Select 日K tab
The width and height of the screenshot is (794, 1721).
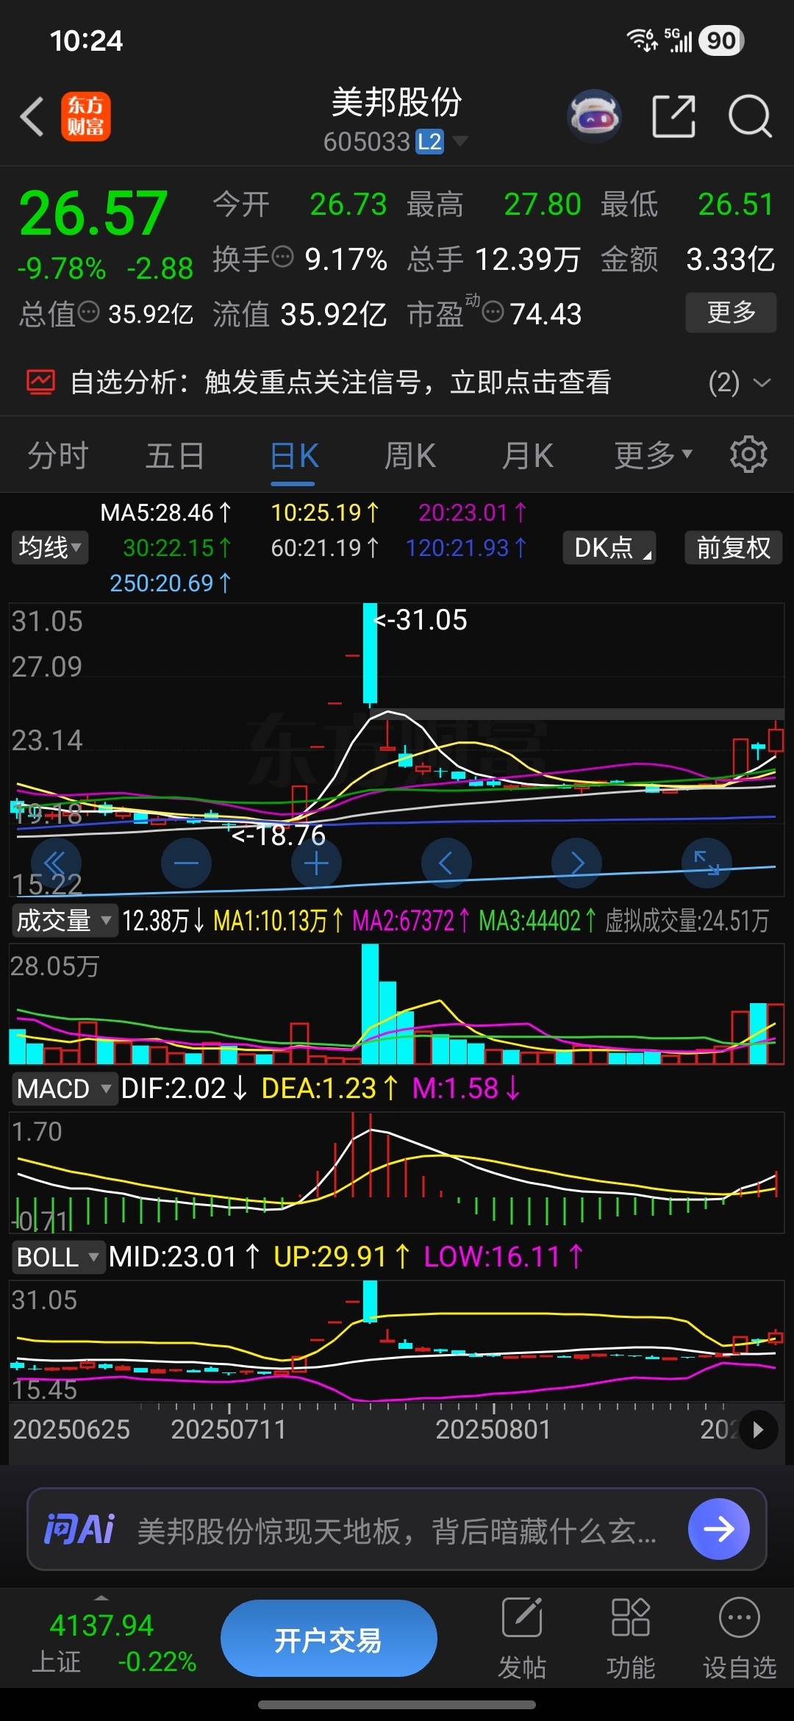[293, 455]
